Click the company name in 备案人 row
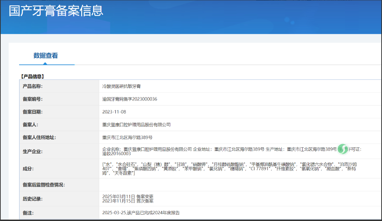This screenshot has width=382, height=221. pos(136,125)
